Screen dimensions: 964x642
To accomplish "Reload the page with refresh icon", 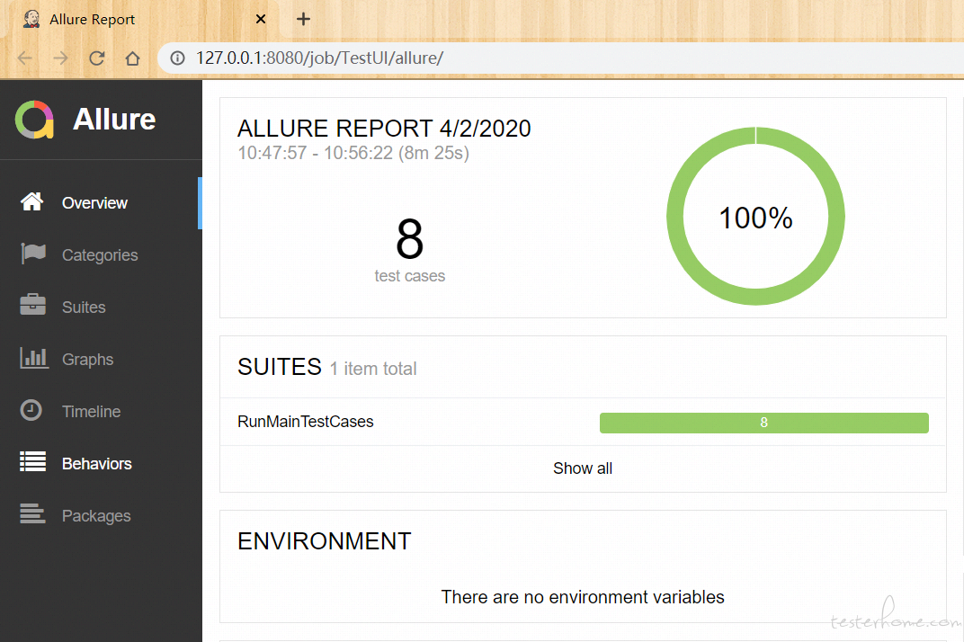I will [96, 58].
